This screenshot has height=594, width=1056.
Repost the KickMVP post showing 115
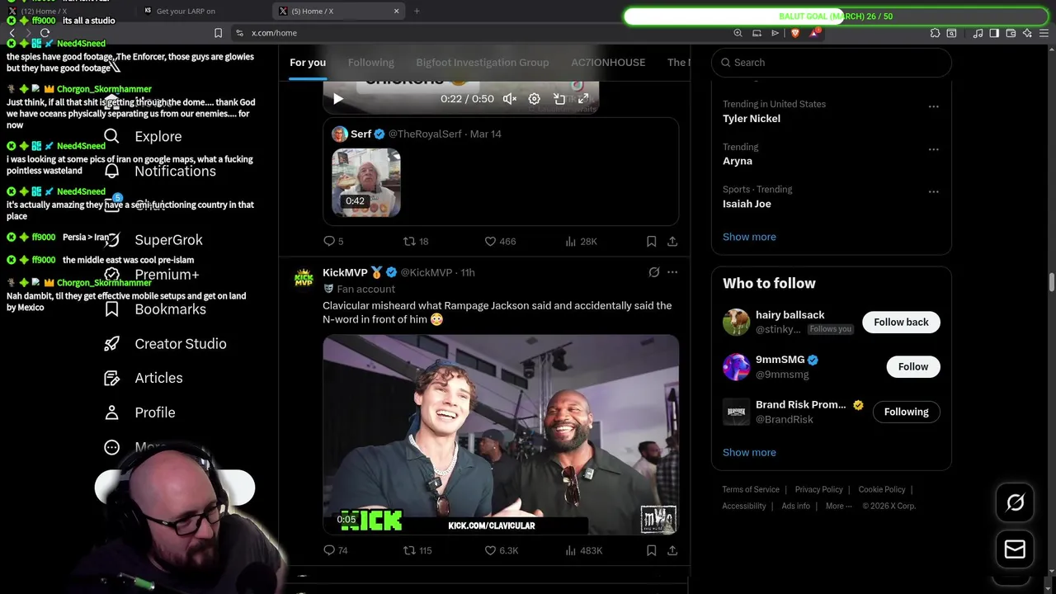[x=417, y=550]
